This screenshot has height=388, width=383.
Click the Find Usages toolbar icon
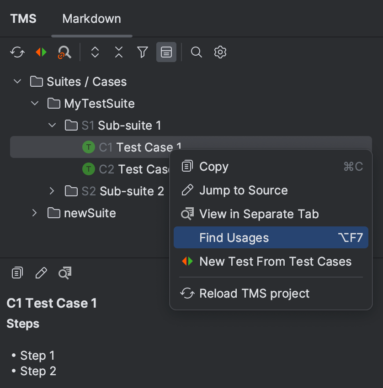pos(64,52)
